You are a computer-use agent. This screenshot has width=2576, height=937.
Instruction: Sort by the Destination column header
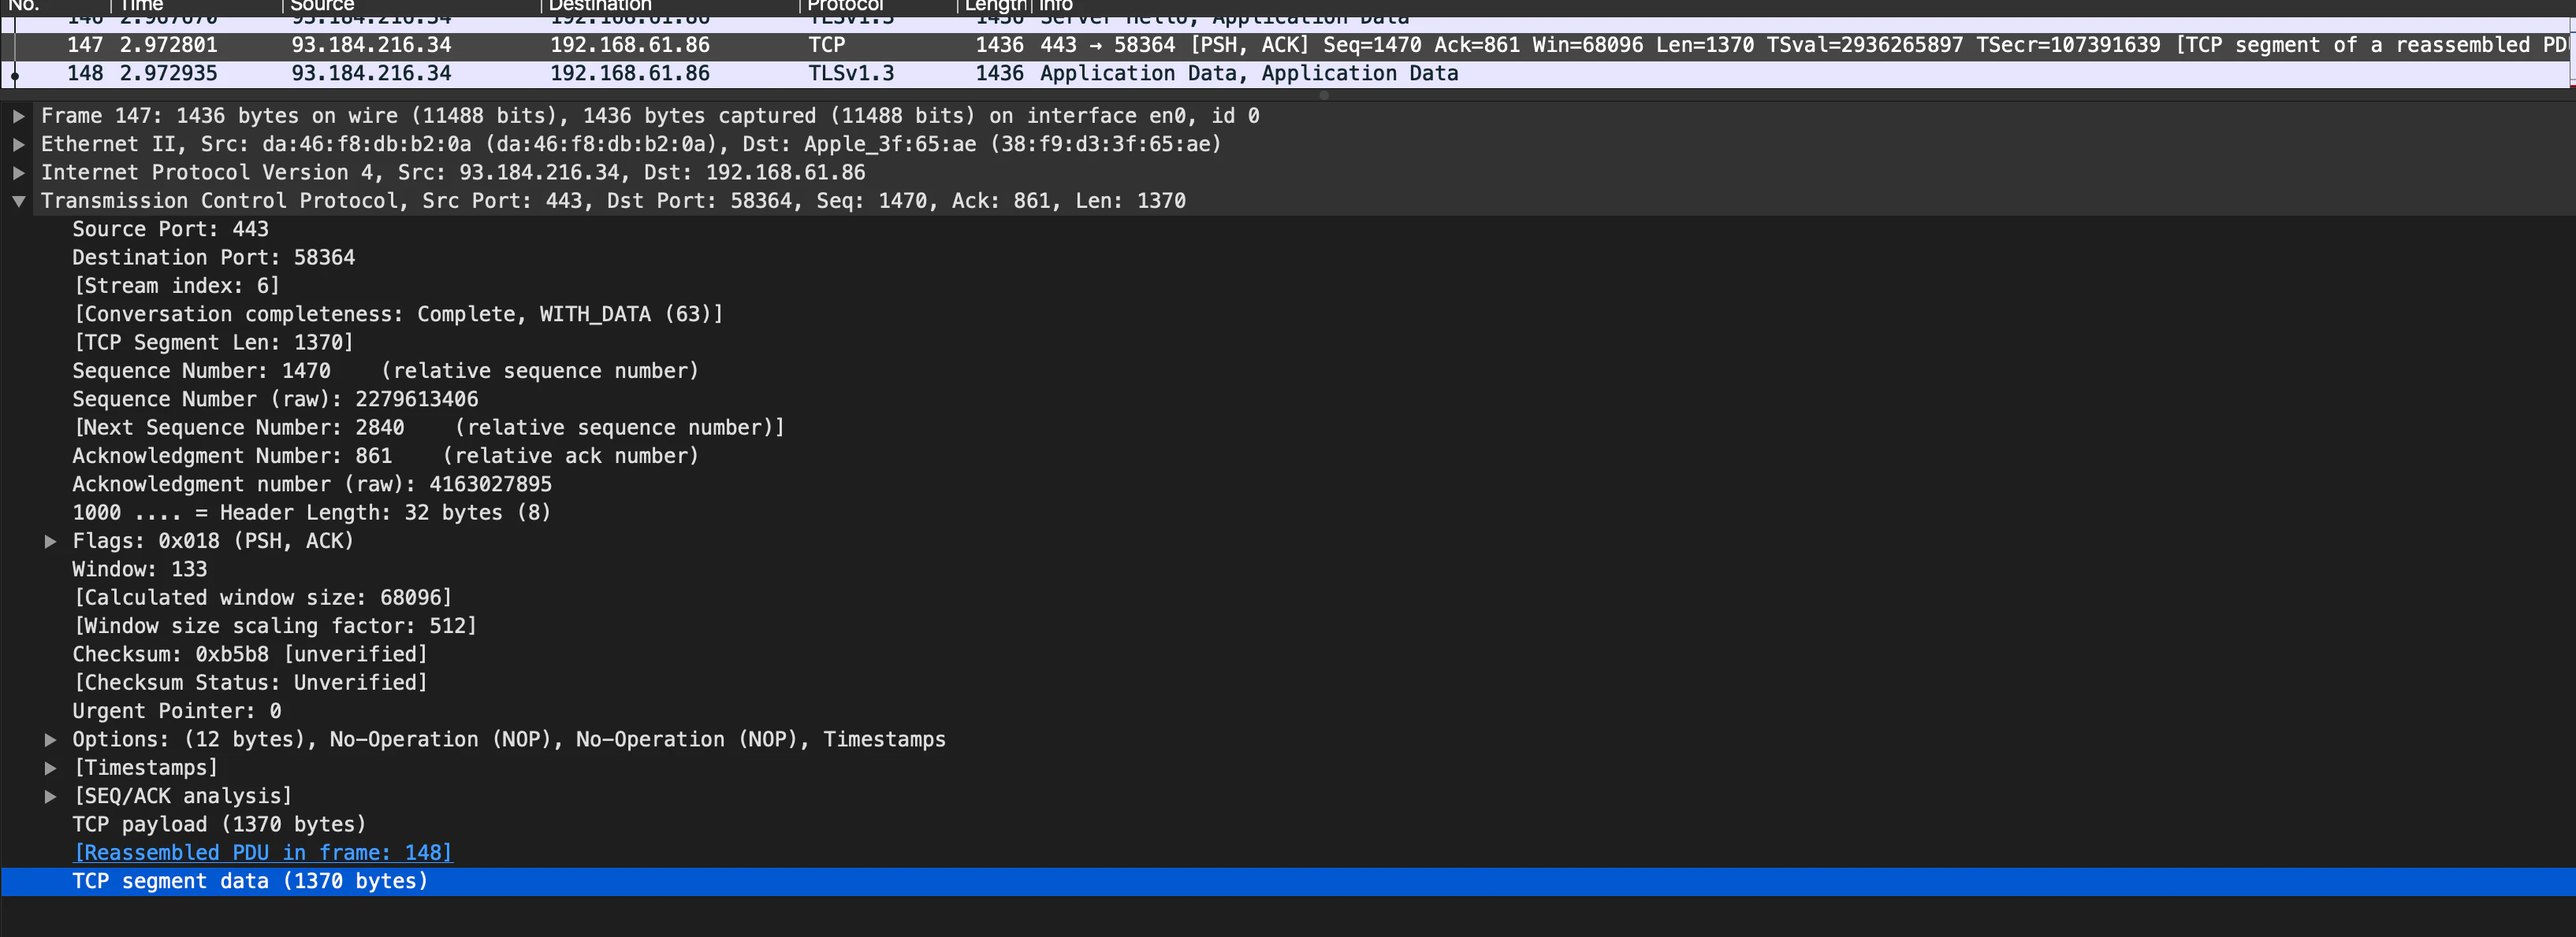pos(600,6)
